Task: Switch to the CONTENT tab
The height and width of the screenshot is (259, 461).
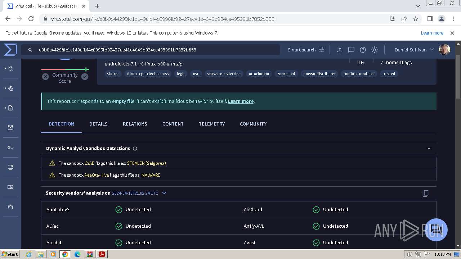Action: coord(173,124)
